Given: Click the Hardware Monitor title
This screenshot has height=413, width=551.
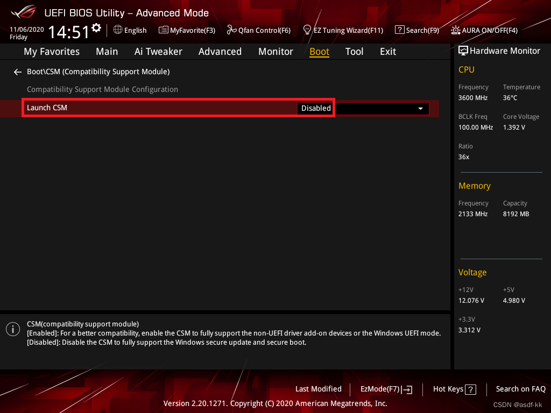Looking at the screenshot, I should click(x=505, y=51).
